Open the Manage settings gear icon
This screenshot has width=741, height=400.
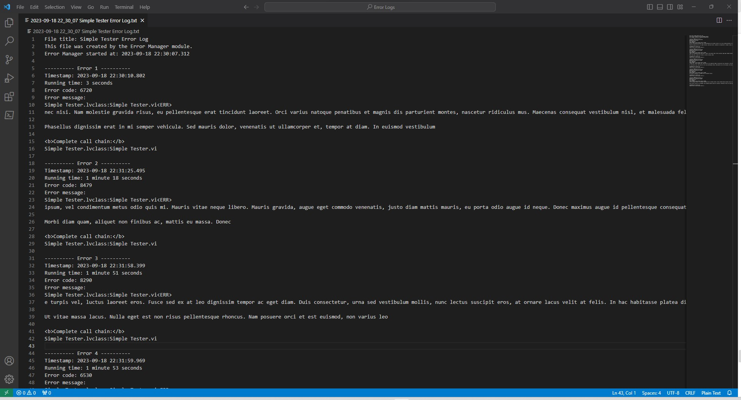click(x=9, y=379)
